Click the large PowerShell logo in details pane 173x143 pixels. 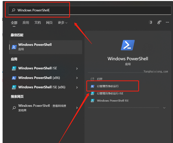tap(128, 45)
